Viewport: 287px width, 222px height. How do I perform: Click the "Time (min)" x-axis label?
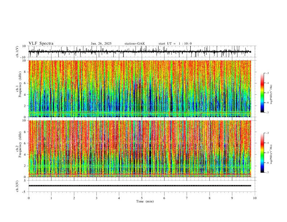point(145,201)
